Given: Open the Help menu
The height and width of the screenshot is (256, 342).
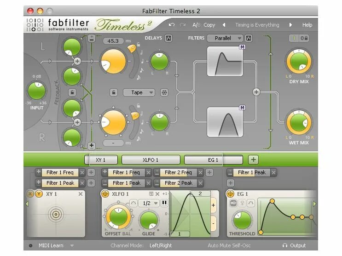Looking at the screenshot, I should tap(307, 25).
